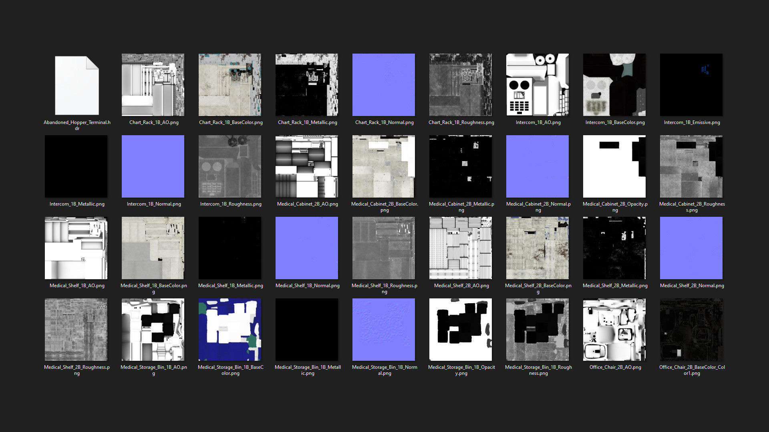Select the Intercom_1B_Metallic.png black thumbnail

(x=76, y=166)
